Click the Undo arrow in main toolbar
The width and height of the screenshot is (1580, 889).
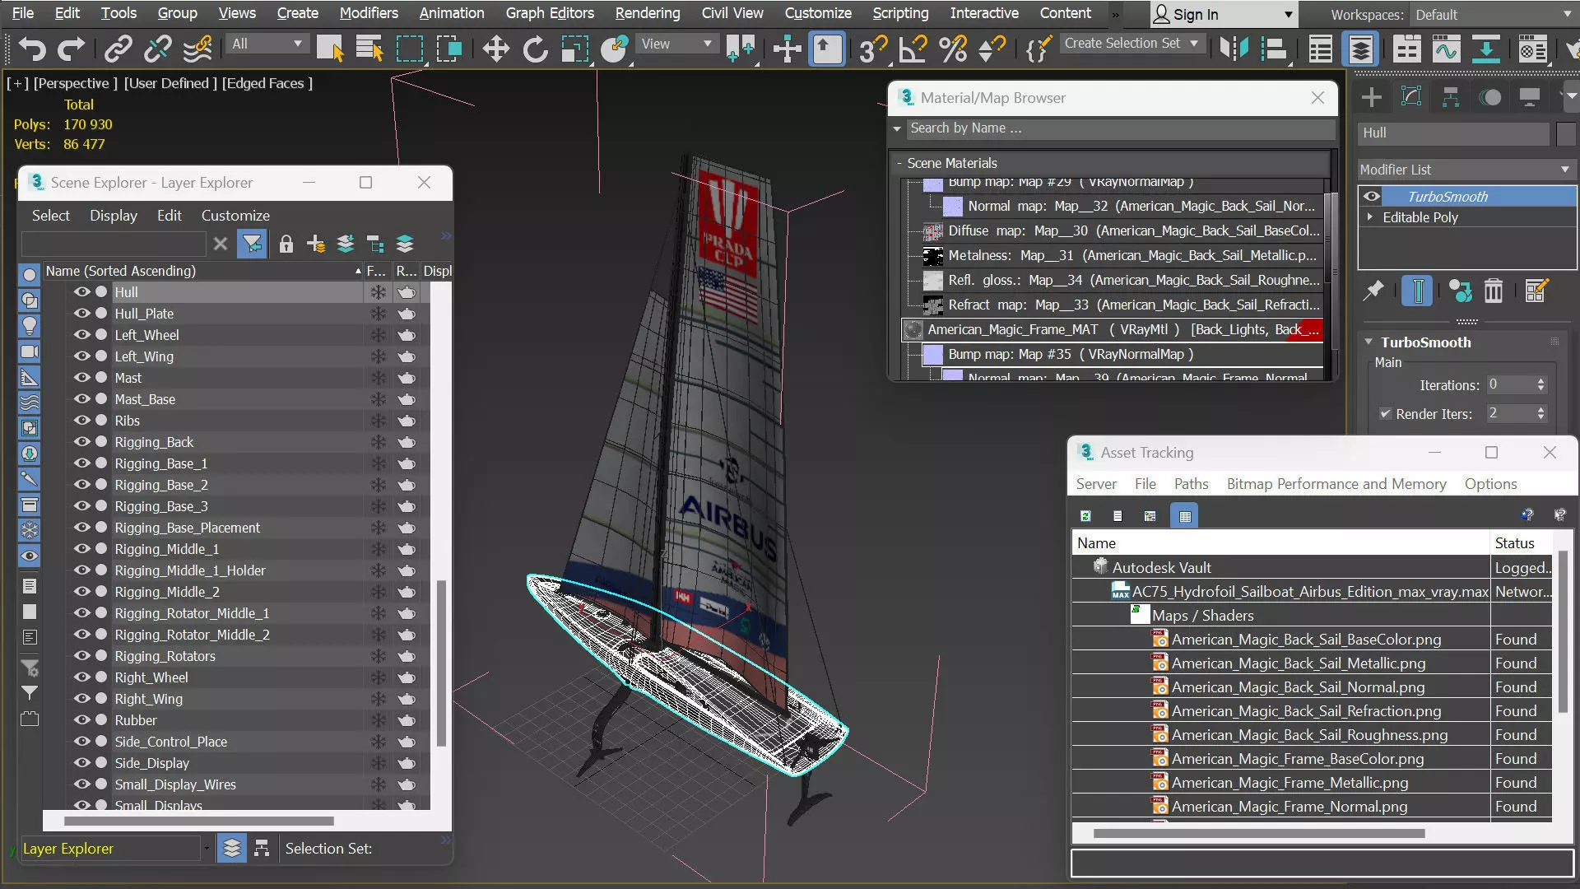point(32,49)
